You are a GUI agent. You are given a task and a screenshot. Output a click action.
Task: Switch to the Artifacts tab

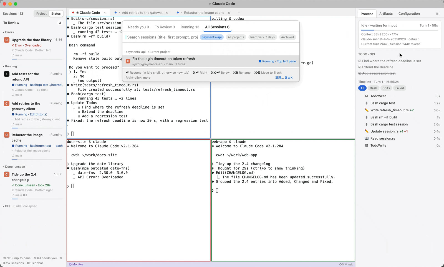pyautogui.click(x=386, y=14)
